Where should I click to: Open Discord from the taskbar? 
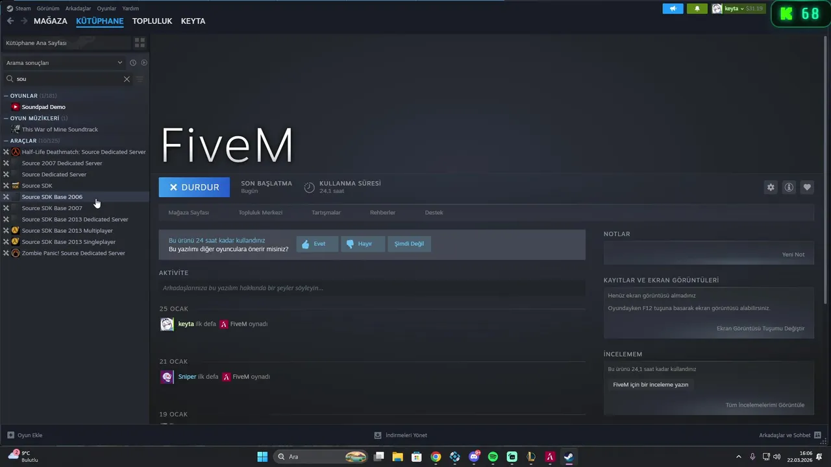(x=474, y=457)
